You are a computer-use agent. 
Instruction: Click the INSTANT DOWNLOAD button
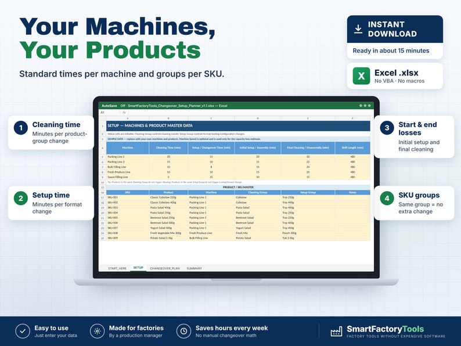395,29
